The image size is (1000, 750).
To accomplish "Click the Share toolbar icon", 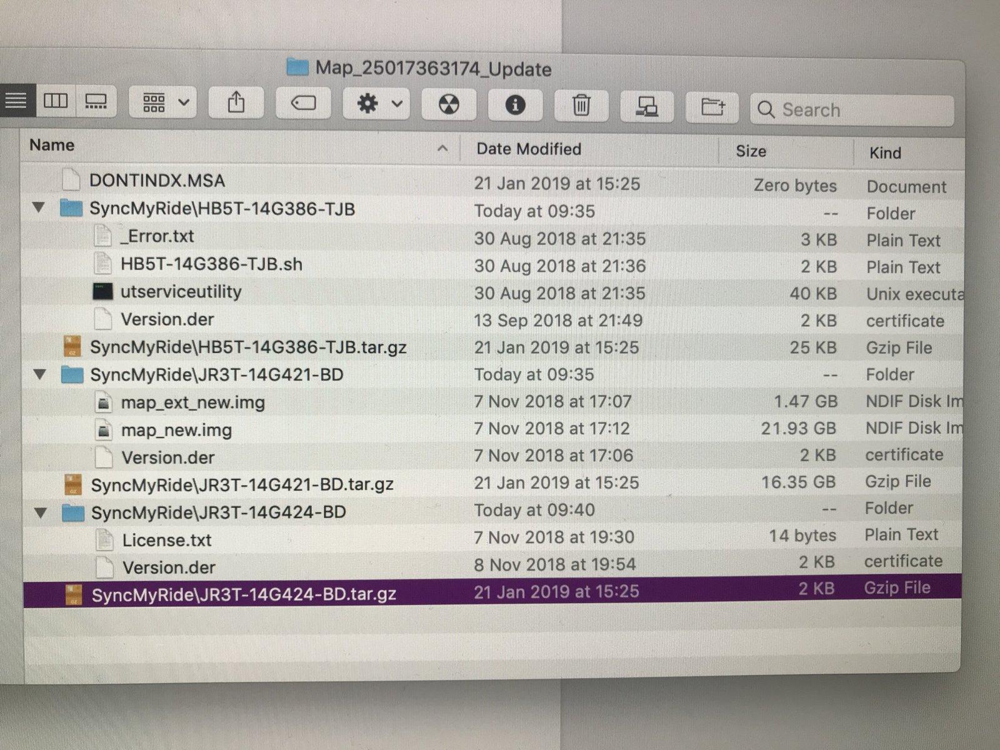I will coord(236,102).
